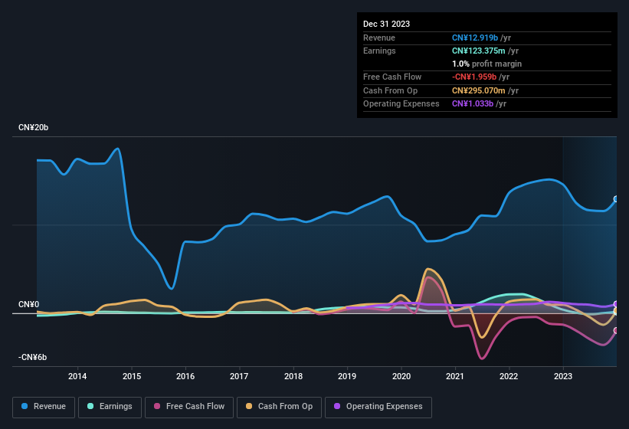Screen dimensions: 629x429
Task: Select the pink Free Cash Flow end-point marker
Action: click(616, 330)
